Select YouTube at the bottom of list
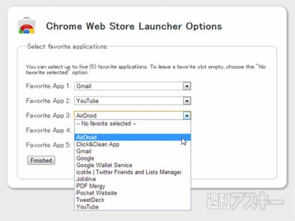 coord(133,207)
